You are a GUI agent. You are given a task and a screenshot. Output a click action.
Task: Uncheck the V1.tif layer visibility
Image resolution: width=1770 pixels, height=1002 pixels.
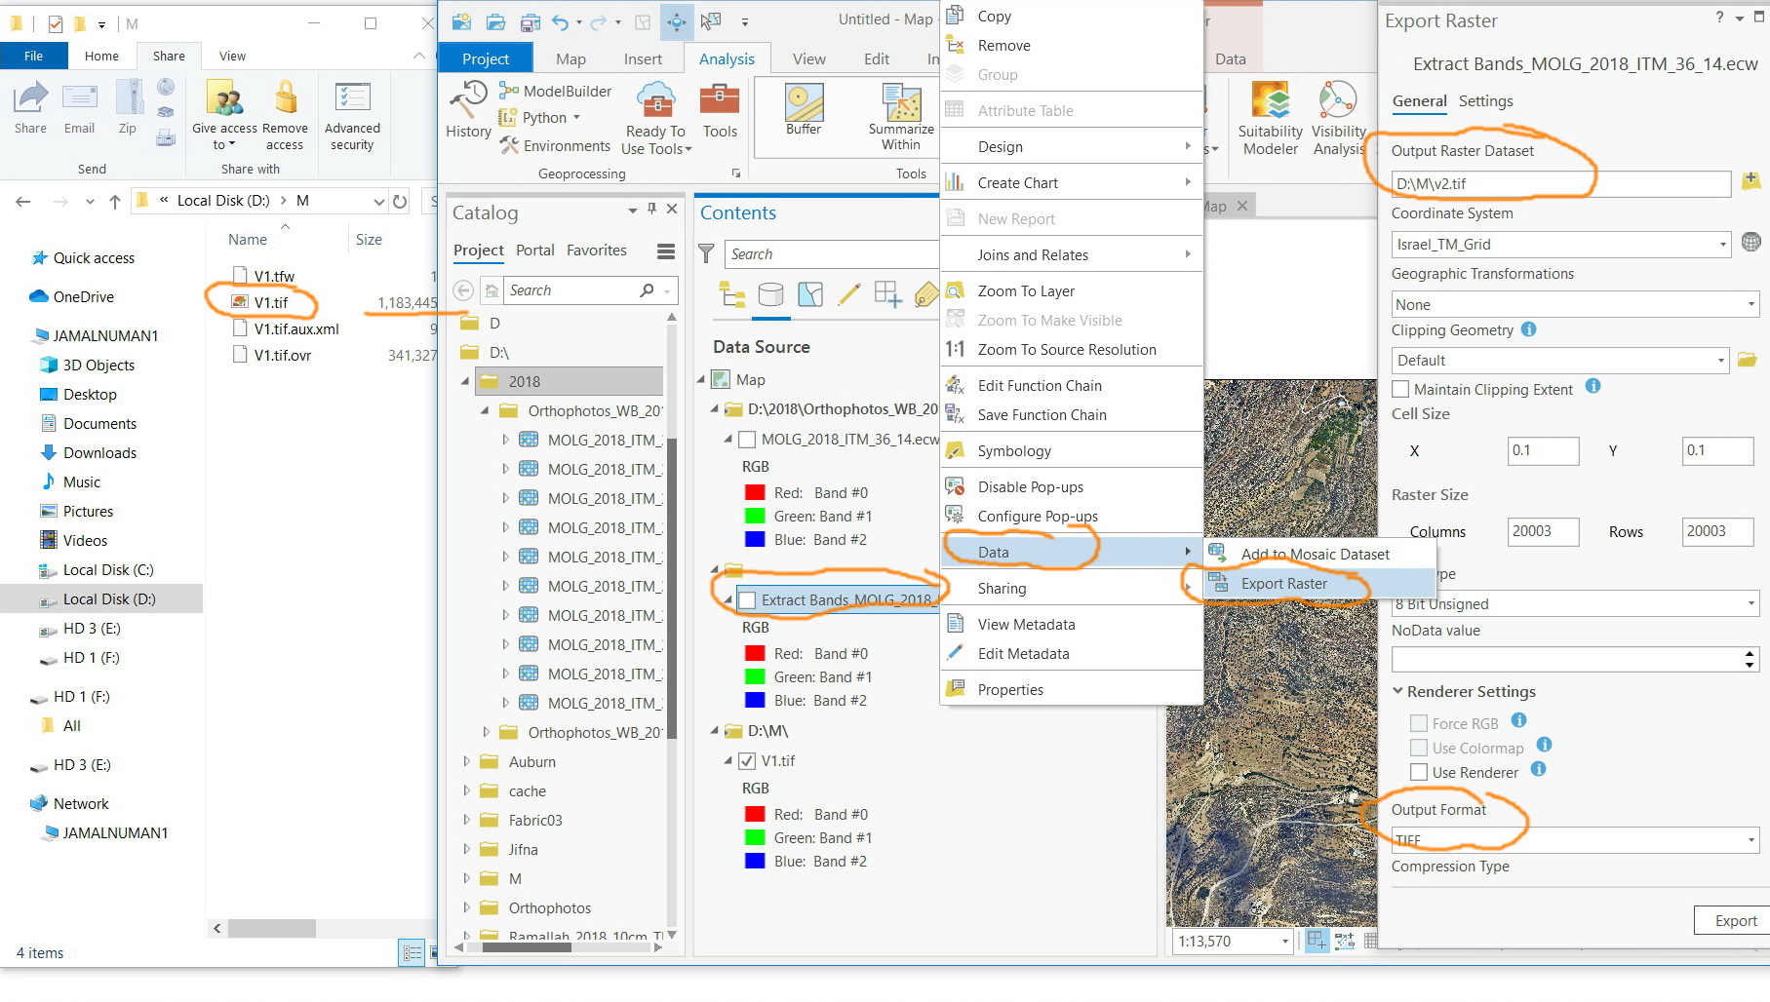(x=747, y=761)
